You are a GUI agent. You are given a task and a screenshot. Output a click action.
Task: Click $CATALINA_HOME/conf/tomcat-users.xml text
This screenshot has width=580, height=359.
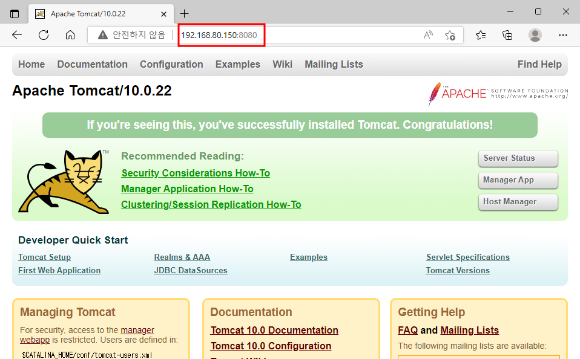87,355
